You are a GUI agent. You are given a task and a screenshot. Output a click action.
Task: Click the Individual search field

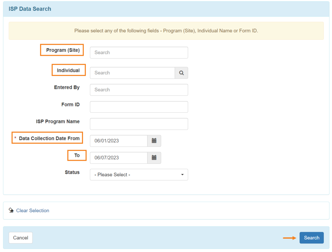tap(132, 73)
